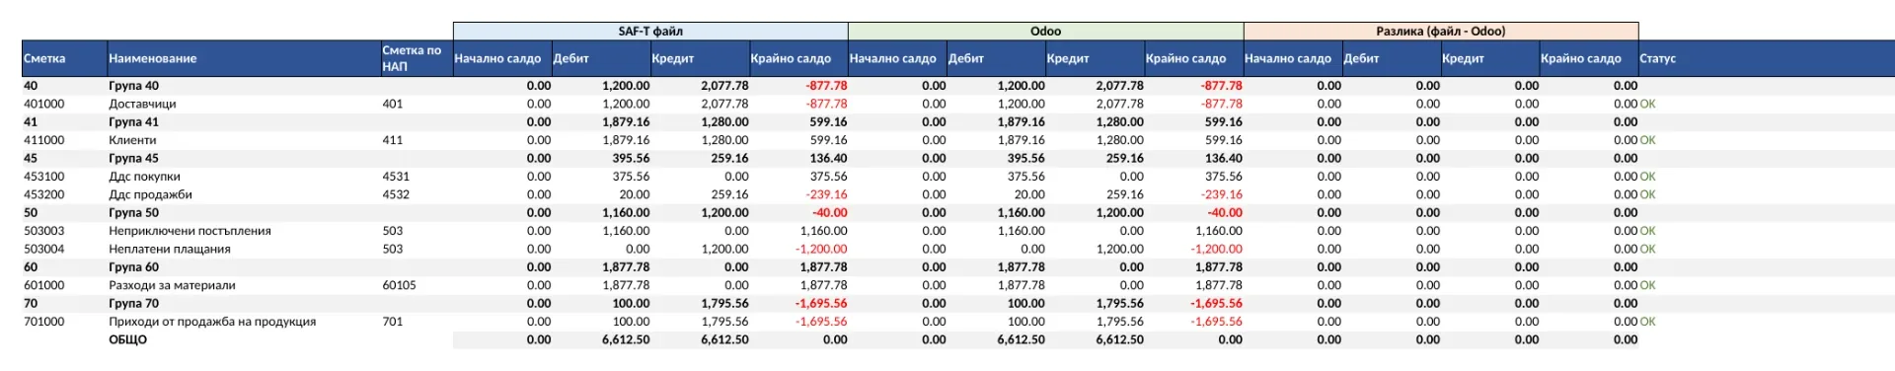Select 'Дебит' header under Разлика group
This screenshot has width=1895, height=371.
(1391, 58)
